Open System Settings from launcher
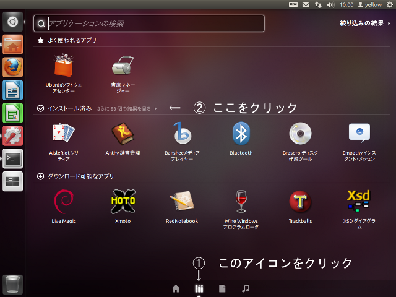Viewport: 396px width, 297px height. point(12,136)
